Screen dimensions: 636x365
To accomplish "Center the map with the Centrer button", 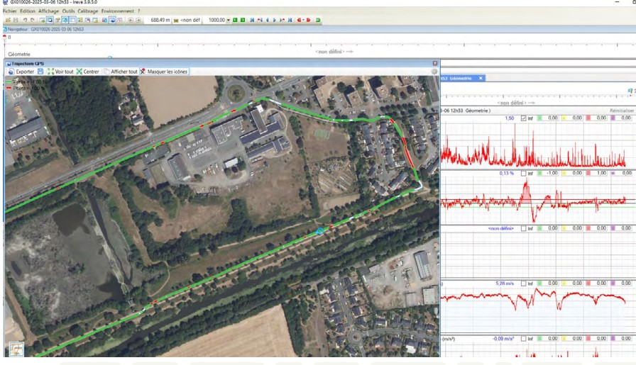I will 87,72.
